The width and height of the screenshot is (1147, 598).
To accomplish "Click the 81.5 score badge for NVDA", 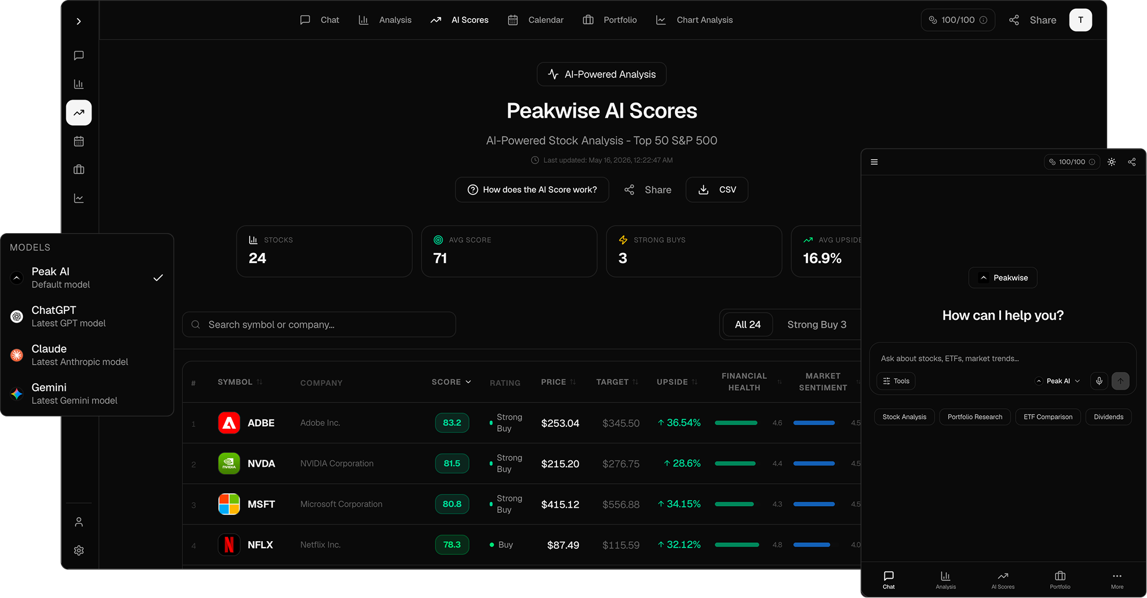I will (452, 463).
